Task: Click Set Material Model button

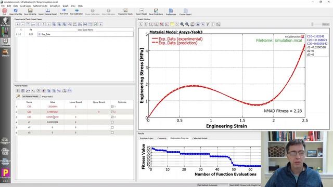Action: [x=31, y=97]
